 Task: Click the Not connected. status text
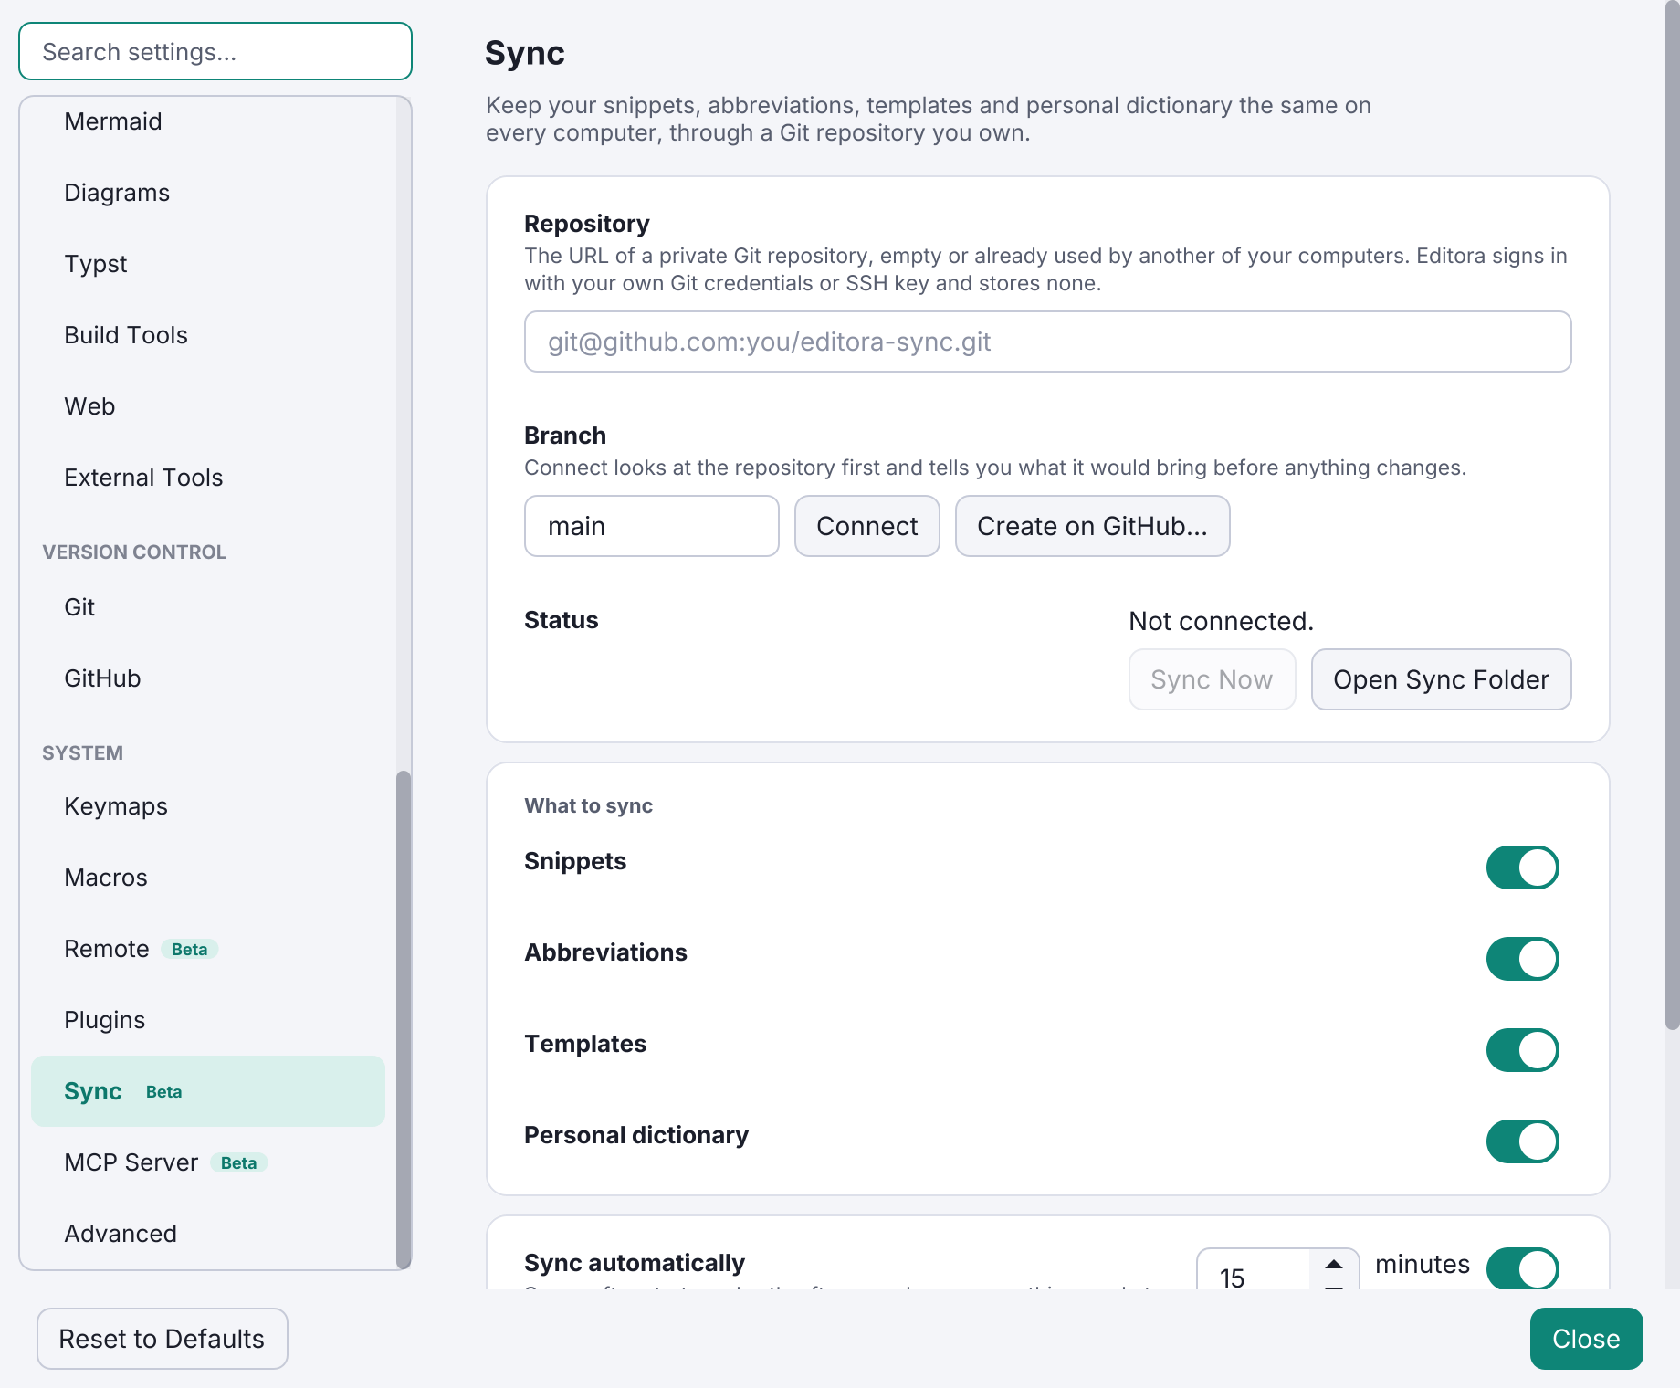1221,621
